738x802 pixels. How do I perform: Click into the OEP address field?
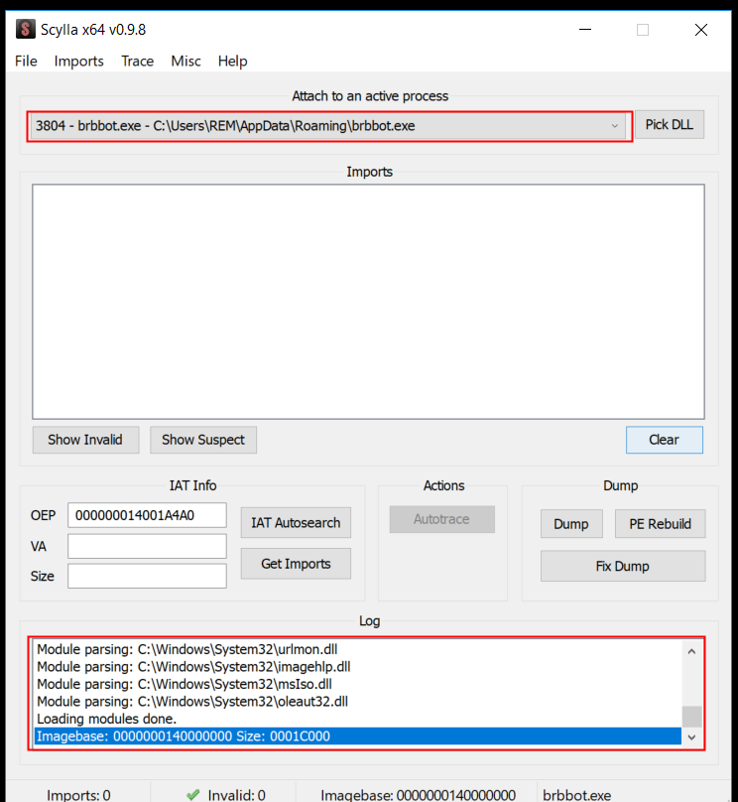coord(147,516)
